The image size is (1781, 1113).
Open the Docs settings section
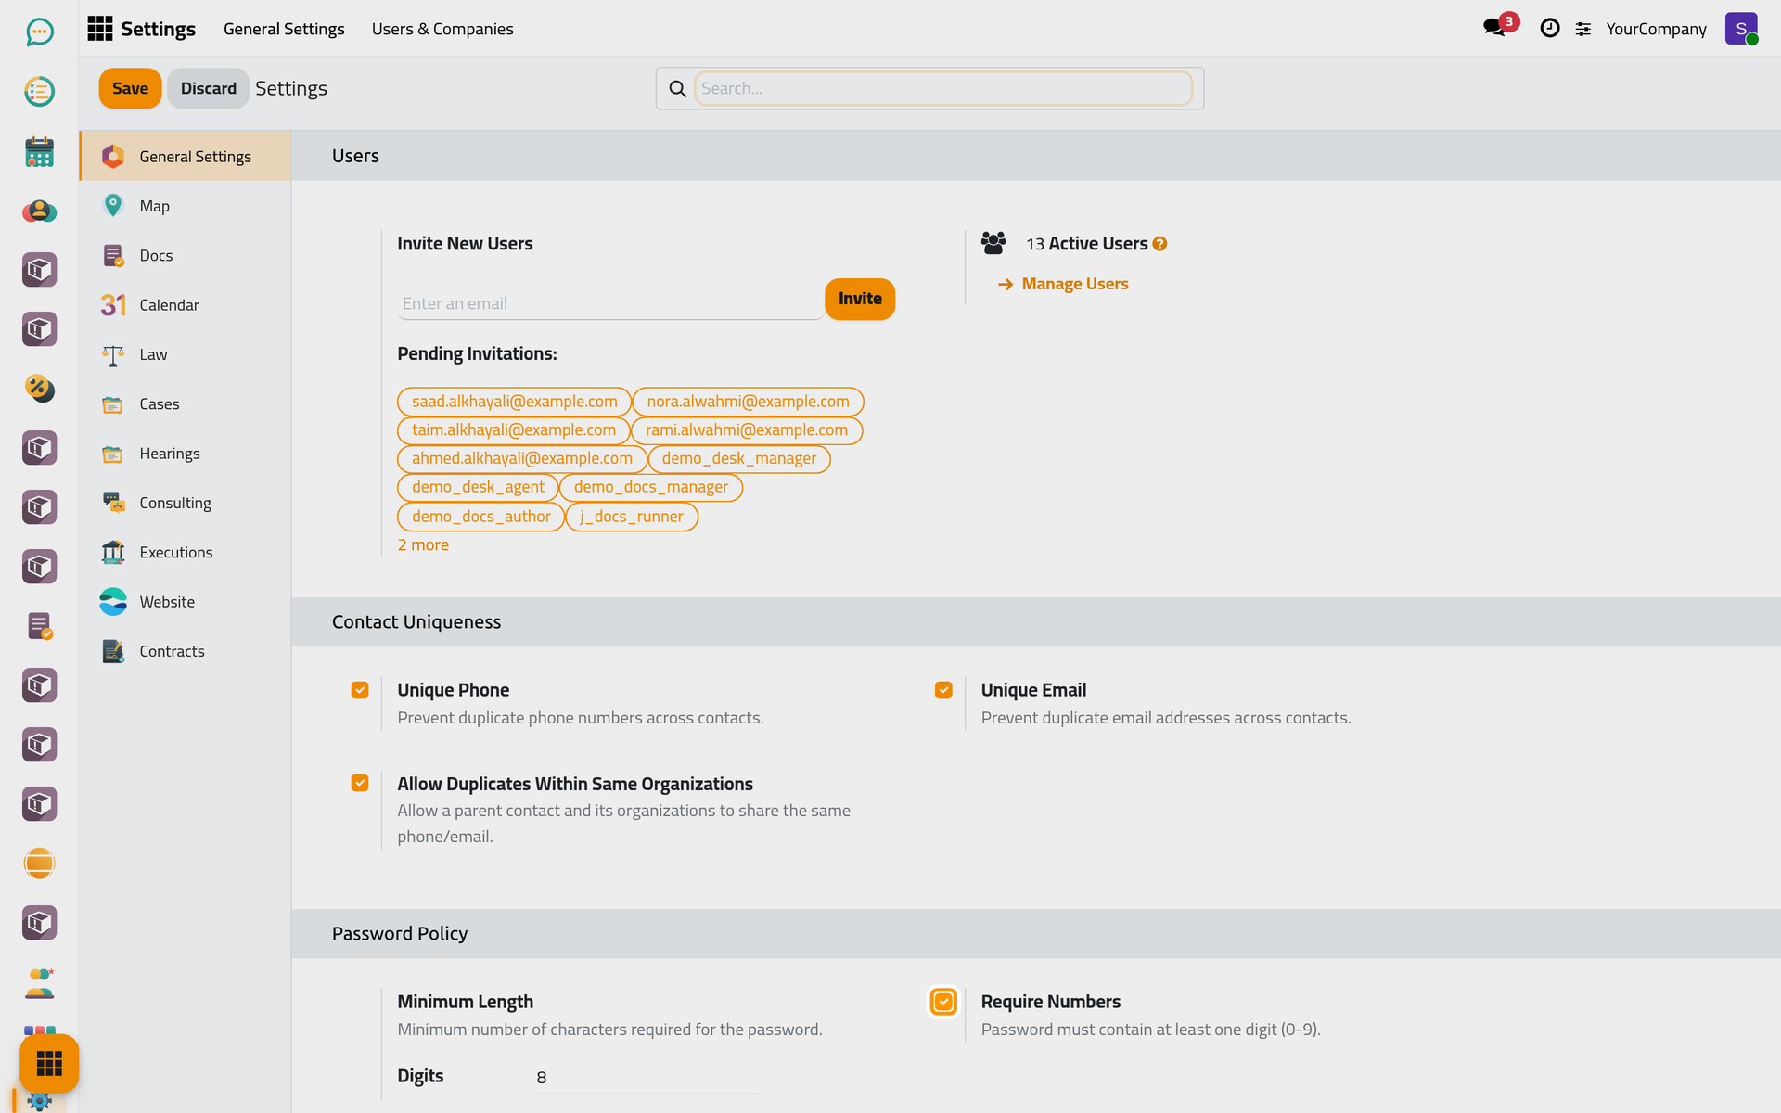coord(186,255)
